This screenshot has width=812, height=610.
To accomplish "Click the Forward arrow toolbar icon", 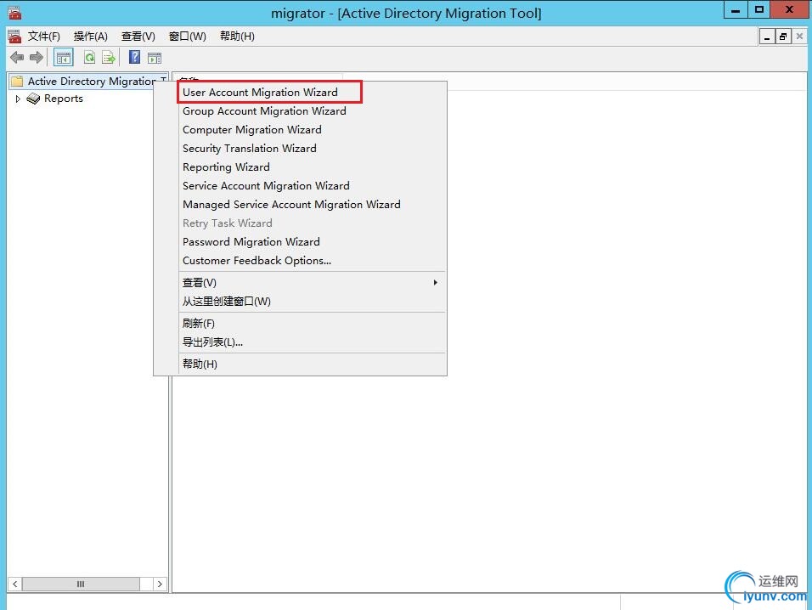I will (37, 58).
